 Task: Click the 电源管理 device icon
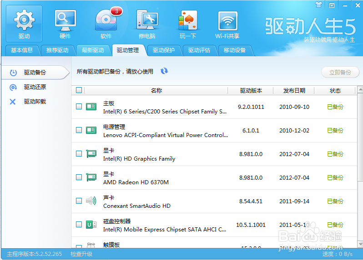point(91,130)
